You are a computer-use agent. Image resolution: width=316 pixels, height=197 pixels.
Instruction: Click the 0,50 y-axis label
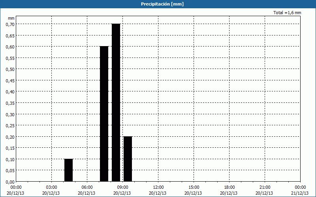[x=10, y=69]
